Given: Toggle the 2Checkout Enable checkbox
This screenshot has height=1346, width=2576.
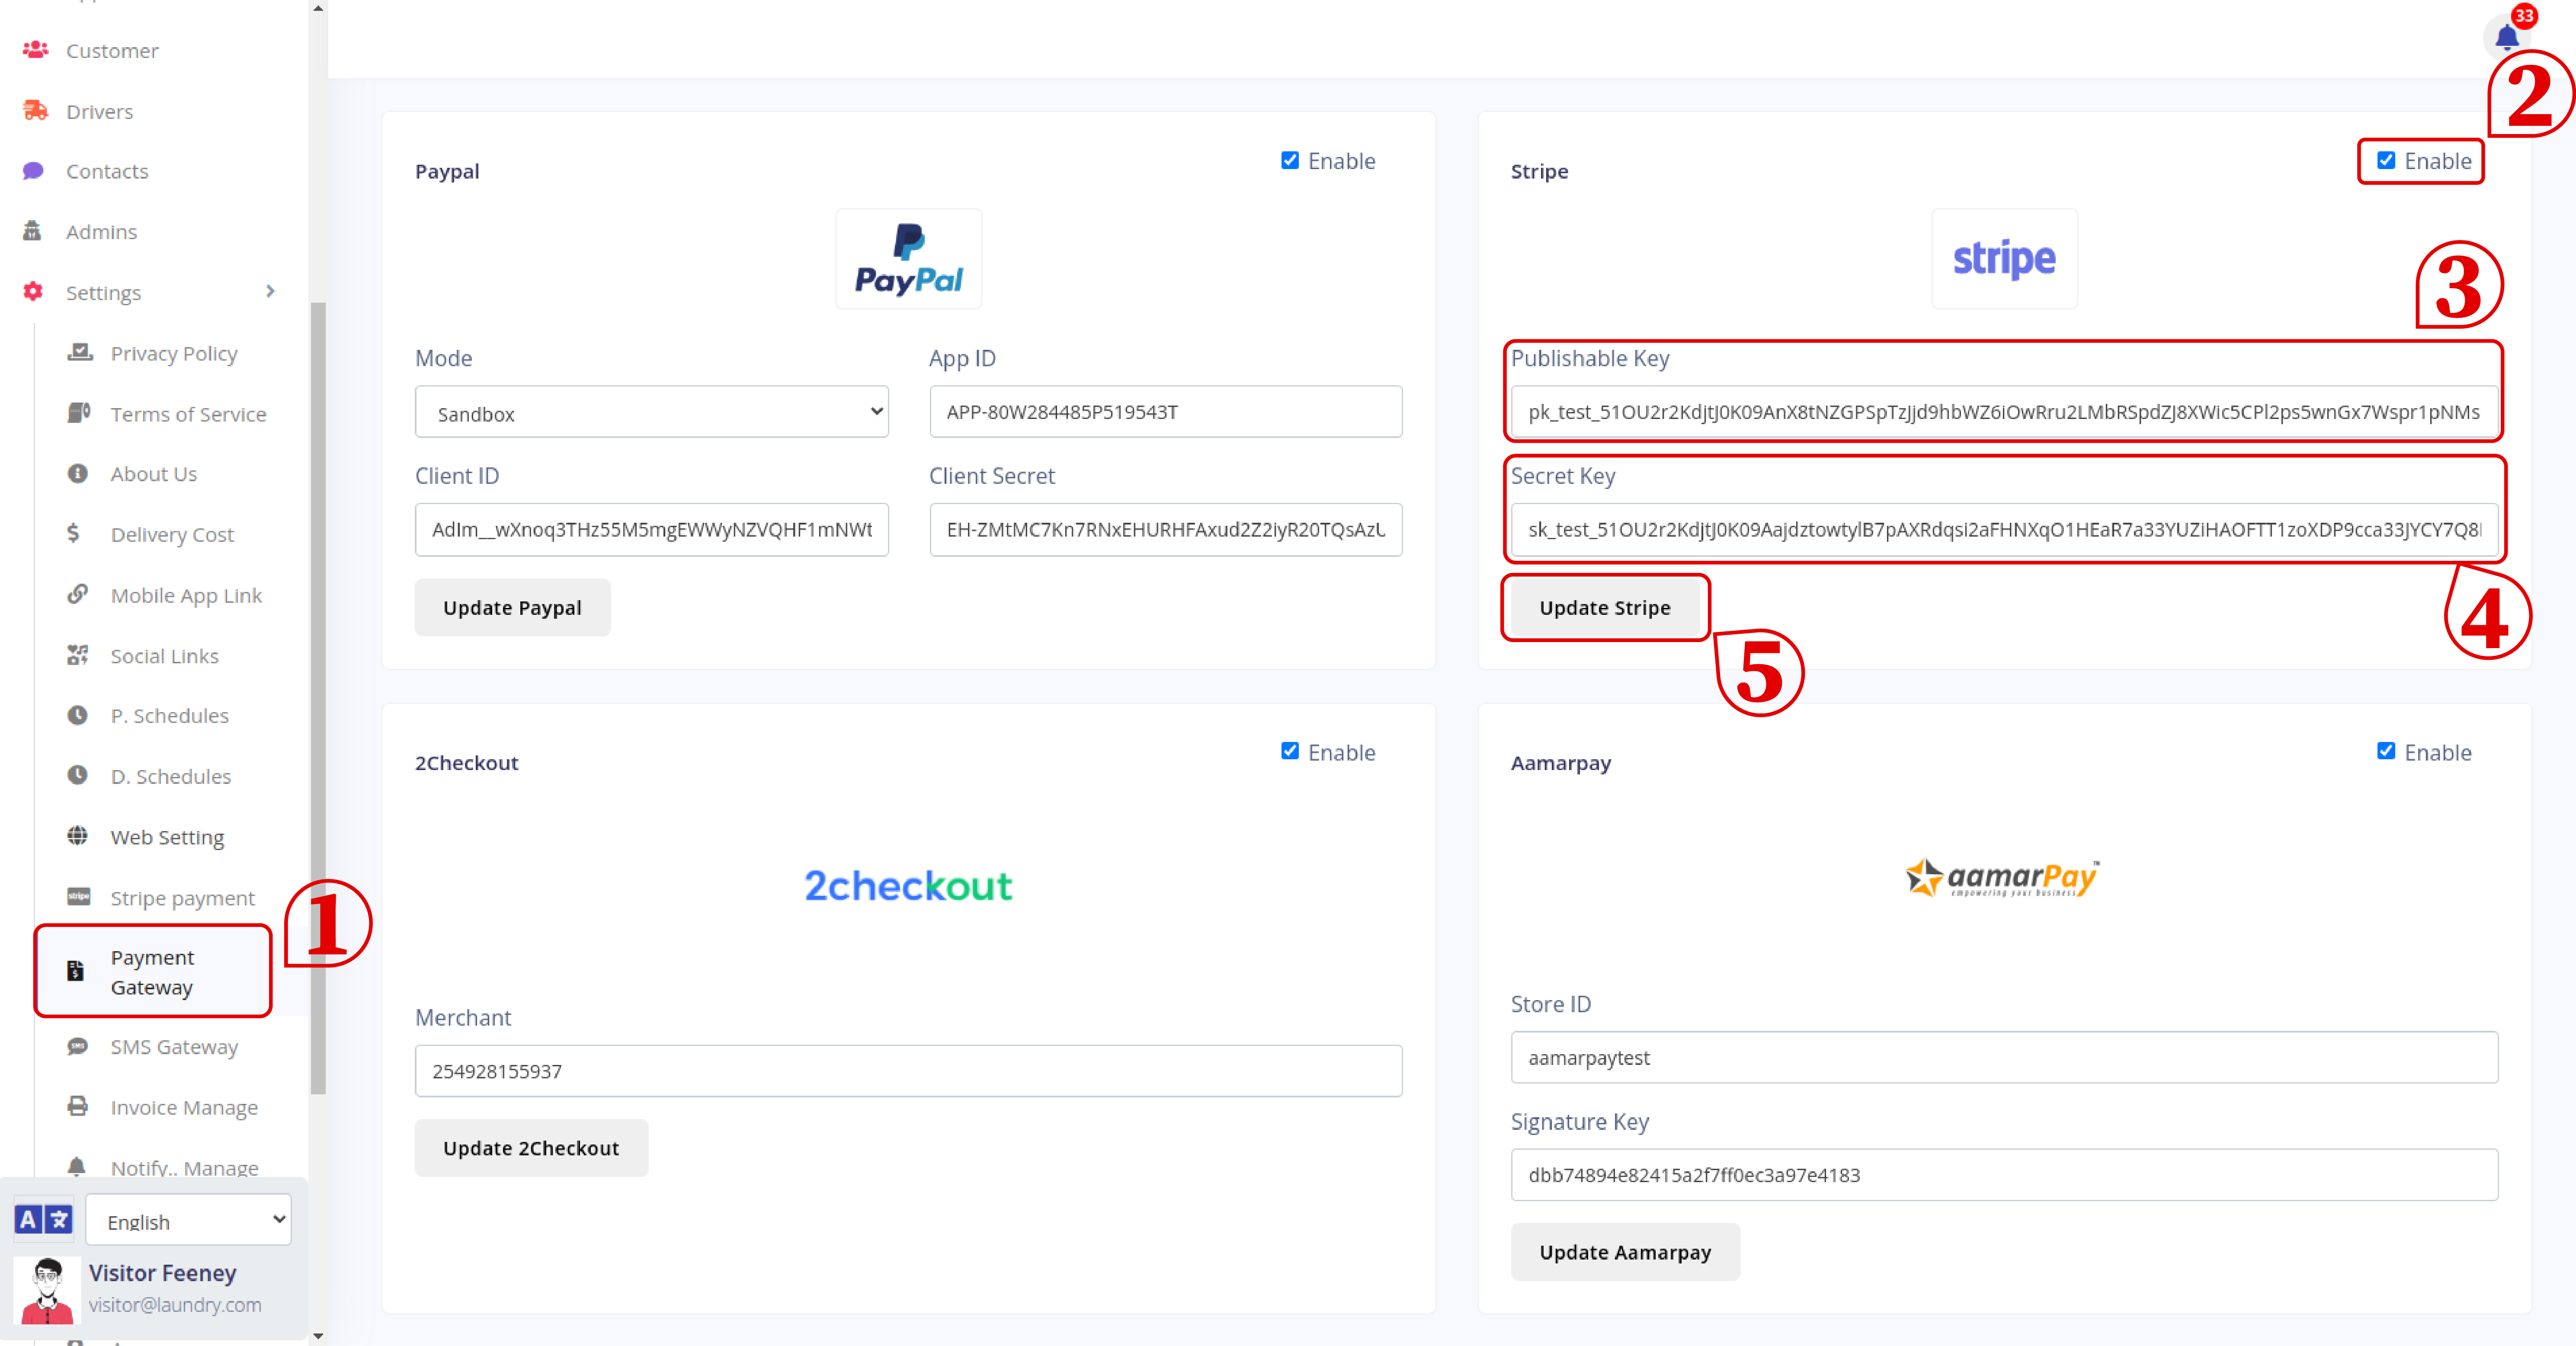Looking at the screenshot, I should click(1290, 751).
